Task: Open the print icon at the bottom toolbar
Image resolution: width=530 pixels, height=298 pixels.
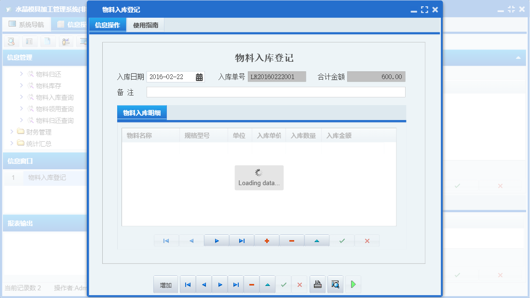Action: pos(317,284)
